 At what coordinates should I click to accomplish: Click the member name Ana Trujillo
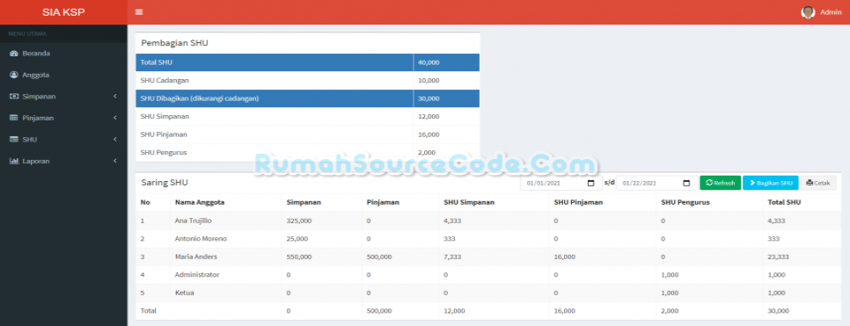(193, 221)
